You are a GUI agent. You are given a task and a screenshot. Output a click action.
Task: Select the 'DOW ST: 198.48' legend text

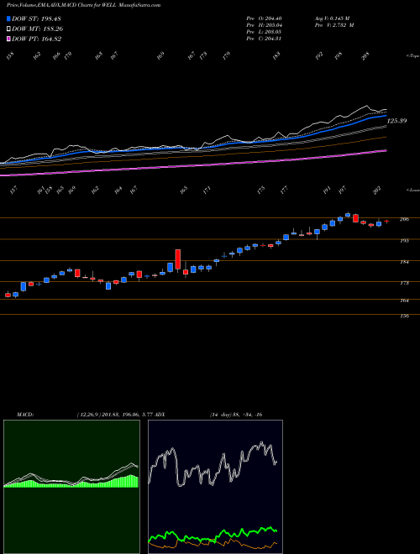pos(37,18)
